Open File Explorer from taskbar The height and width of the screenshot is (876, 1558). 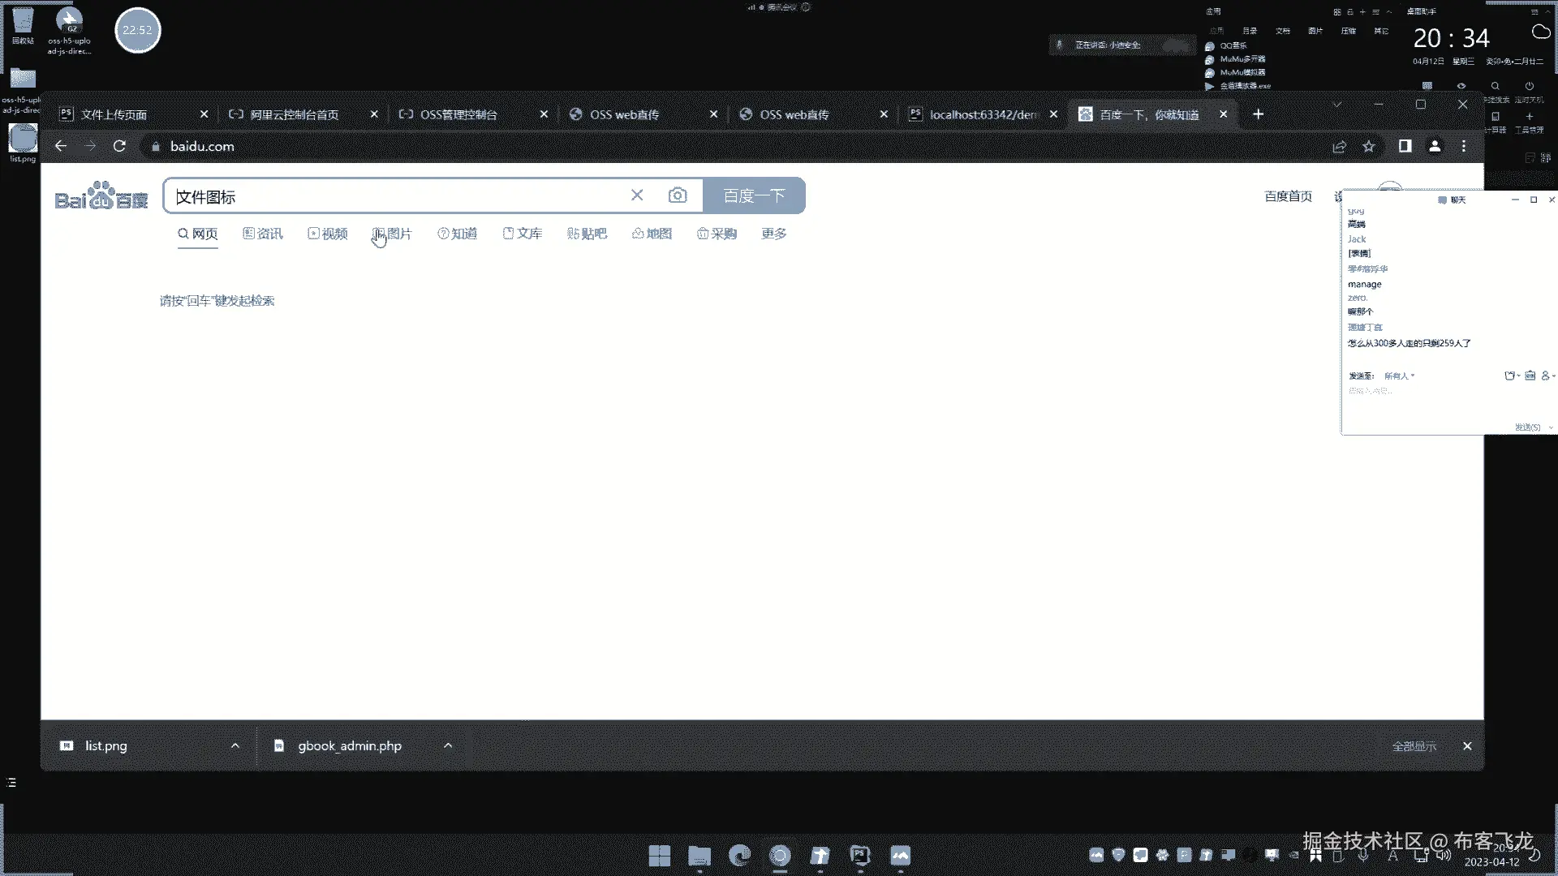click(699, 856)
